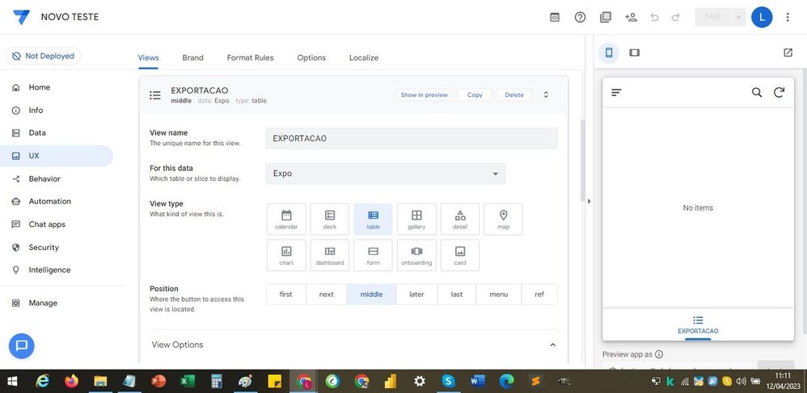Click the View name input field
Viewport: 807px width, 393px height.
[x=412, y=138]
